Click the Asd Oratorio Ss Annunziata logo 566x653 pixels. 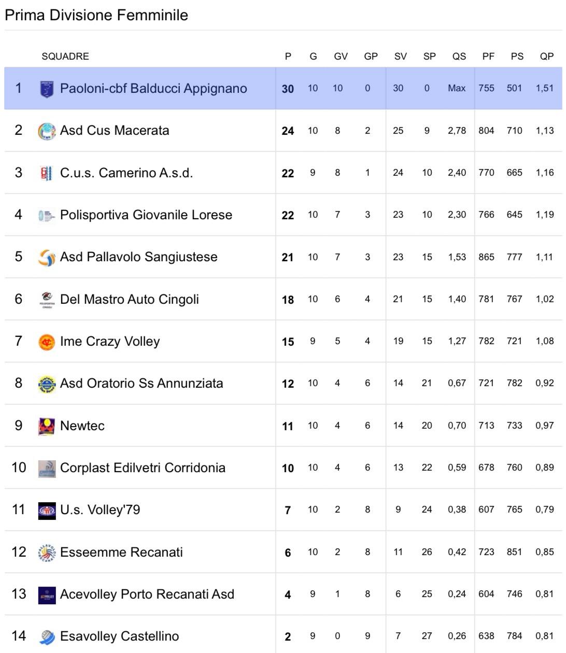coord(47,384)
